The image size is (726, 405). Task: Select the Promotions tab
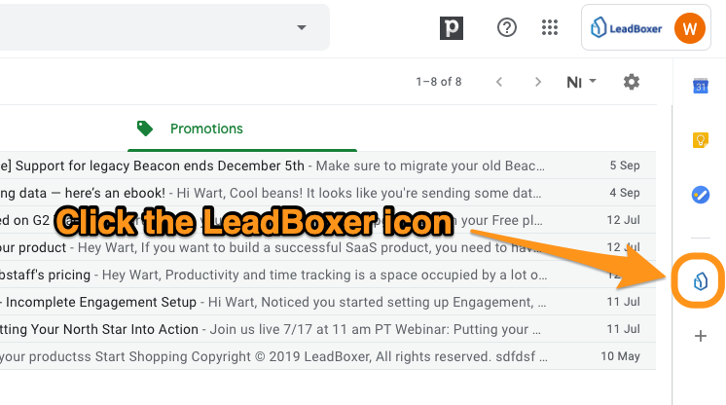(x=242, y=129)
